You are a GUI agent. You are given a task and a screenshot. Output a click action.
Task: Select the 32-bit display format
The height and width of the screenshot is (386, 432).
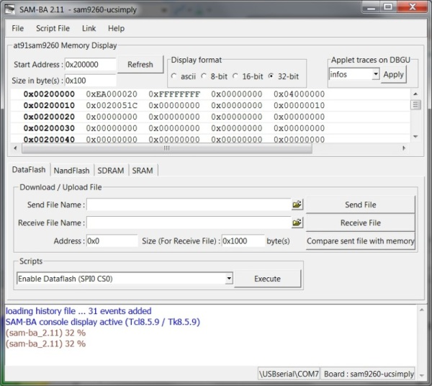click(271, 76)
